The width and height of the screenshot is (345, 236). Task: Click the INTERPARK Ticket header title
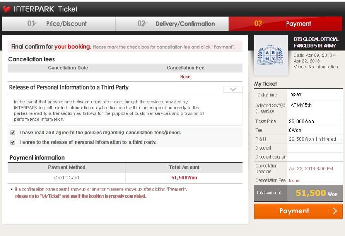(x=46, y=9)
